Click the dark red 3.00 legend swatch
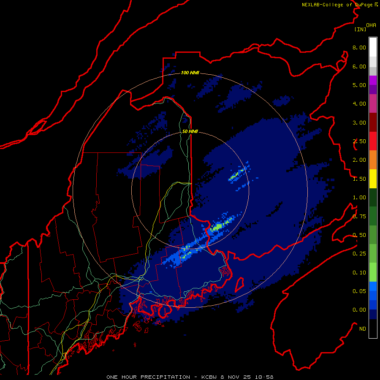 click(x=373, y=122)
